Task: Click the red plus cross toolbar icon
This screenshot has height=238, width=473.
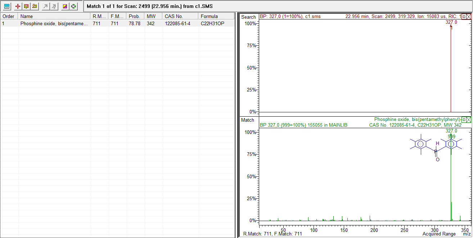Action: pos(18,6)
